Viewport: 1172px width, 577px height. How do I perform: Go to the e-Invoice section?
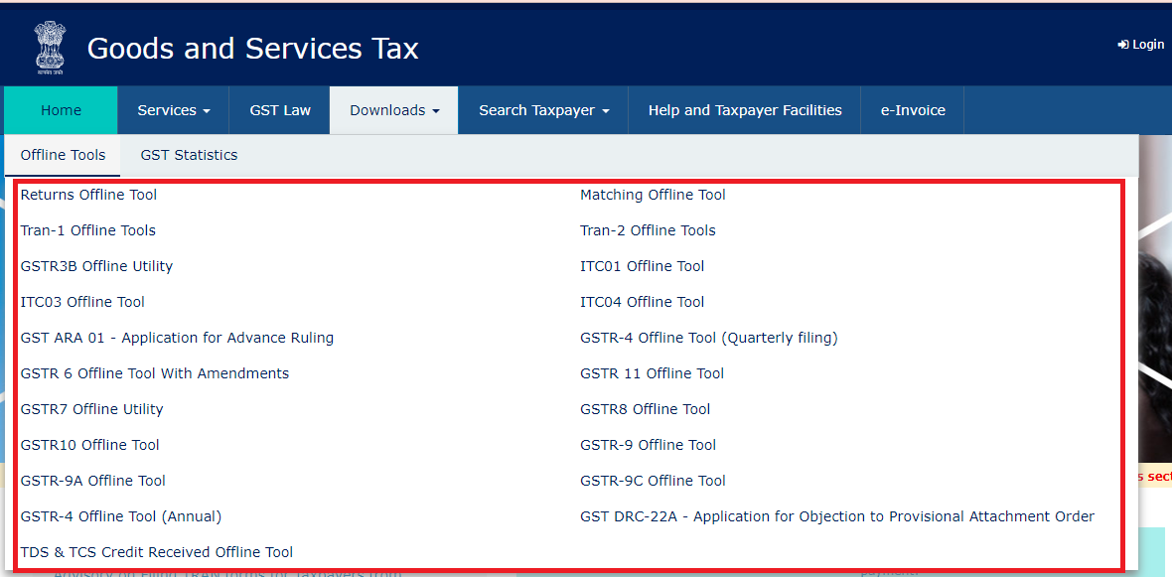tap(911, 110)
